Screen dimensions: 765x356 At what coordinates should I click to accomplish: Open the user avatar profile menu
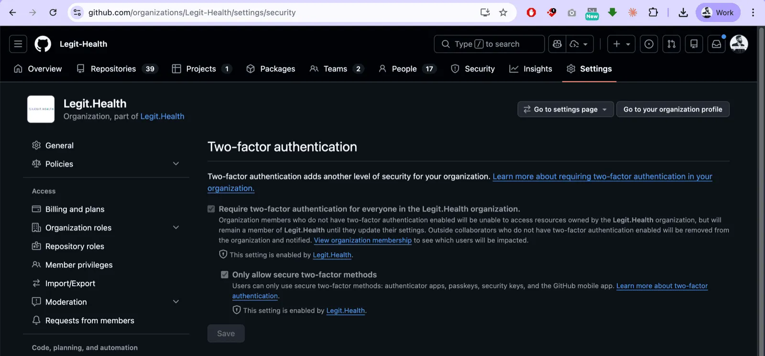coord(739,44)
